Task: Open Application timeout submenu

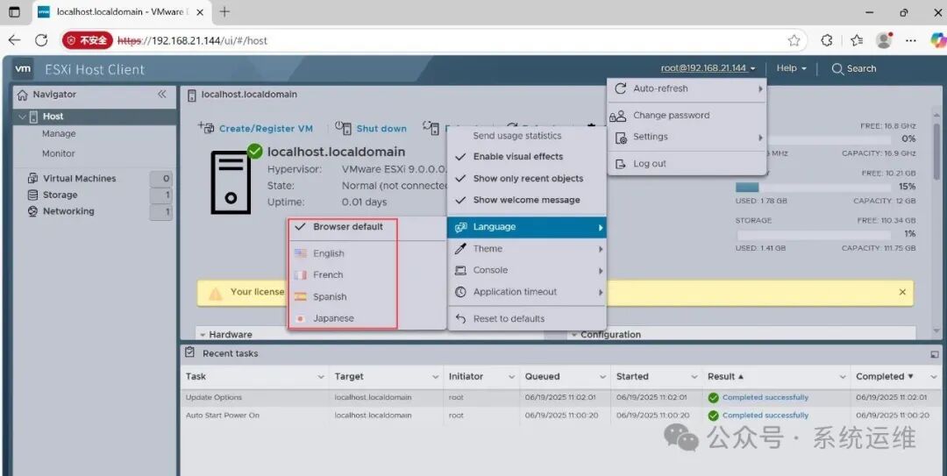Action: click(527, 293)
